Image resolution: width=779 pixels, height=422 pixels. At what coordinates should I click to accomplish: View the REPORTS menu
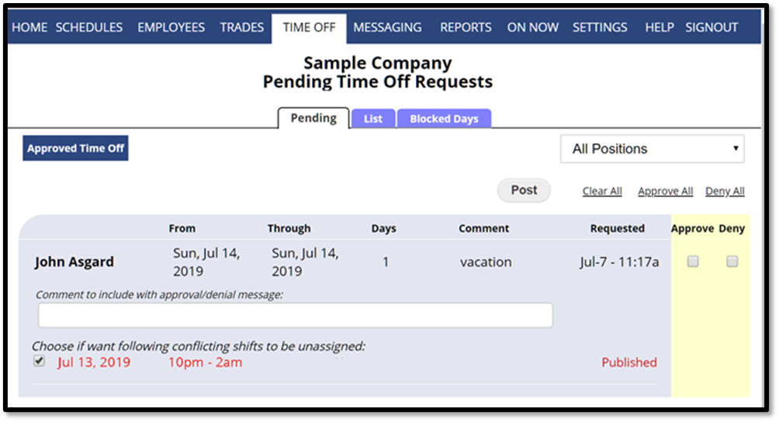point(466,27)
